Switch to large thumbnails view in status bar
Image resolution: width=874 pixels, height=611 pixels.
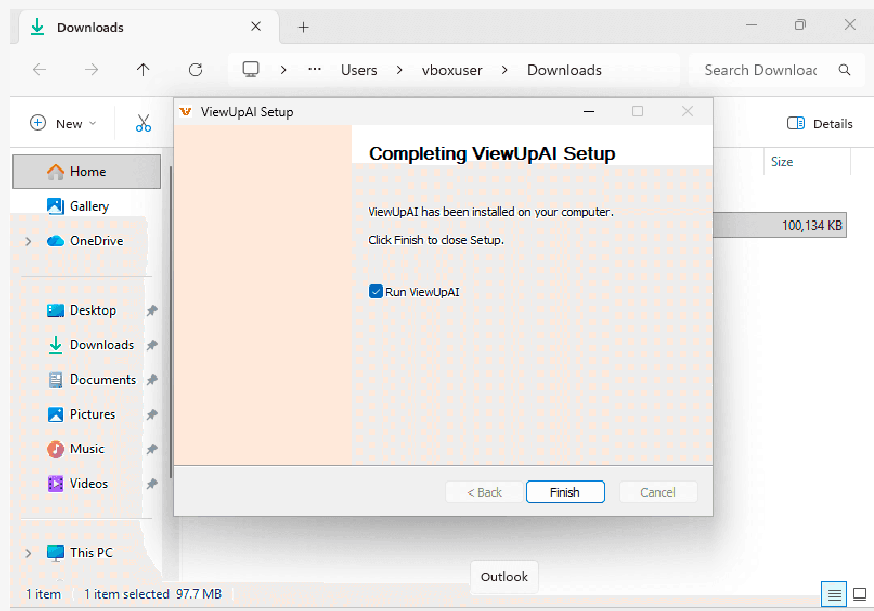(x=860, y=594)
